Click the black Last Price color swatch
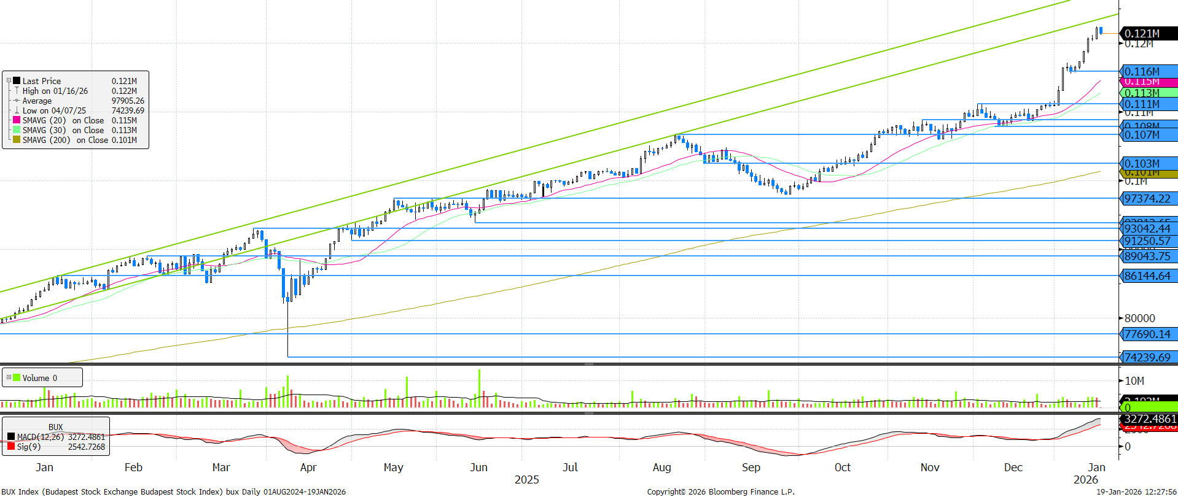This screenshot has height=497, width=1178. 17,80
